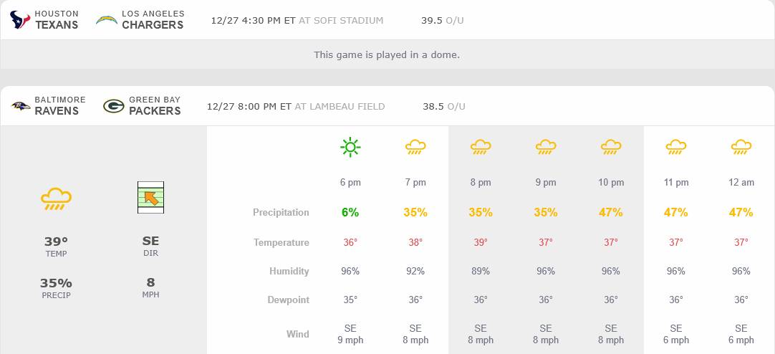The image size is (775, 354).
Task: Open the Houston Texans team name
Action: point(57,20)
